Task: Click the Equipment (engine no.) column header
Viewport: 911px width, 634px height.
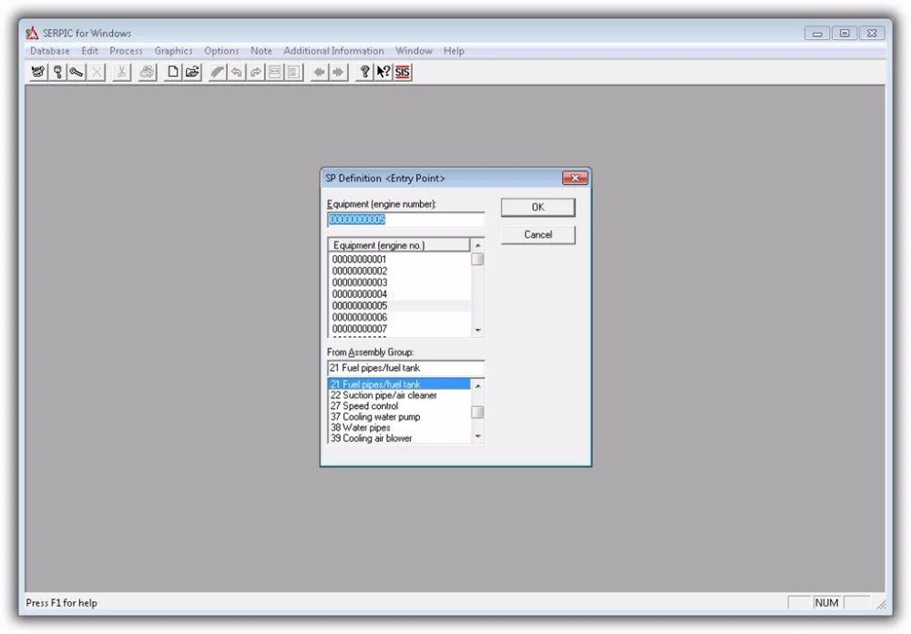Action: pyautogui.click(x=399, y=245)
